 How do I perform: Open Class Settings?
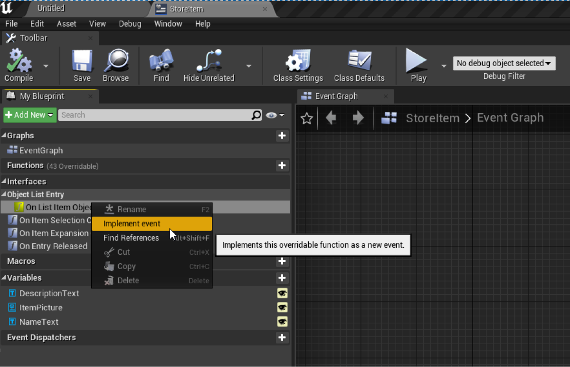298,62
